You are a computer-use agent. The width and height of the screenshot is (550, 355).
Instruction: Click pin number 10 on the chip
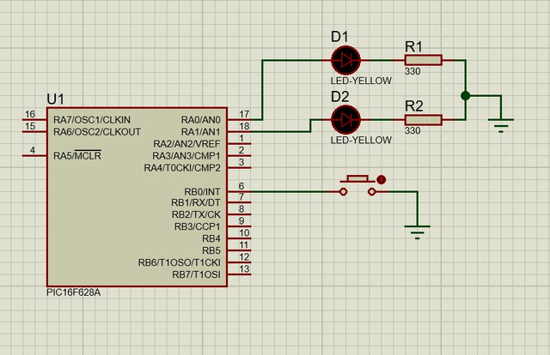[x=244, y=233]
